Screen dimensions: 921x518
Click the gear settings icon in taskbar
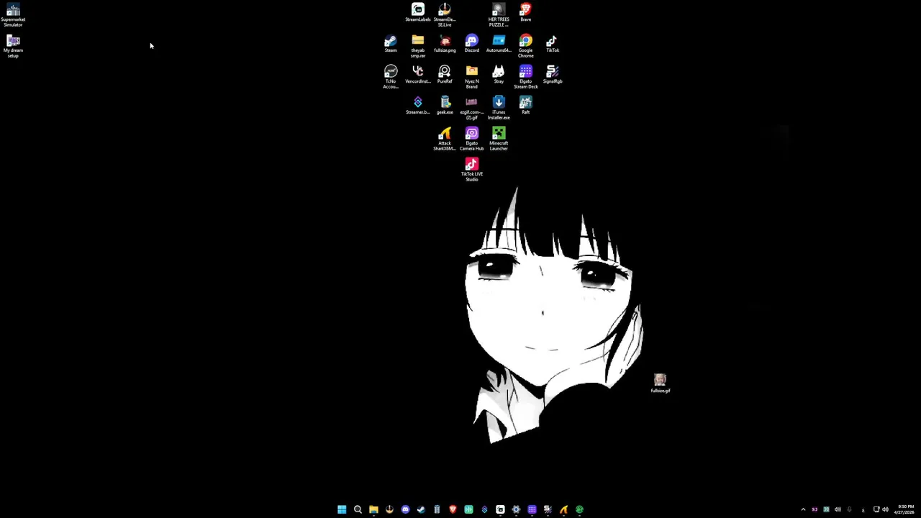click(x=516, y=509)
